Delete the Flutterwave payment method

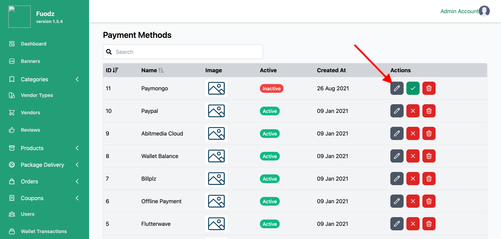point(429,224)
